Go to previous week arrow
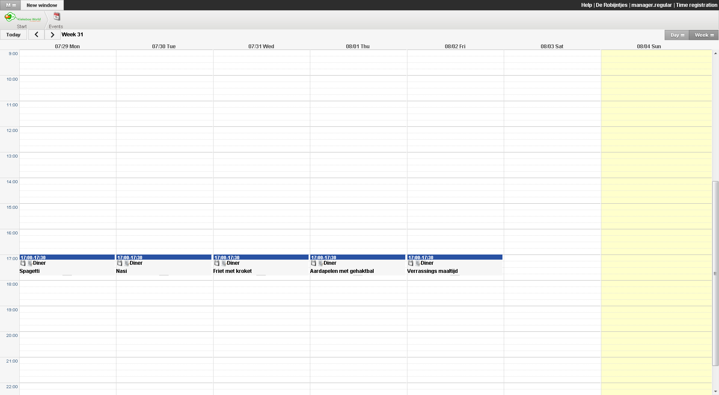This screenshot has width=719, height=395. (36, 35)
